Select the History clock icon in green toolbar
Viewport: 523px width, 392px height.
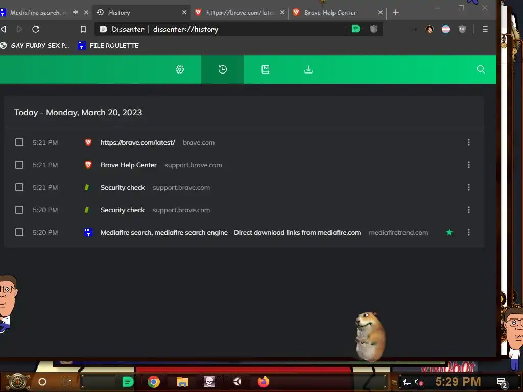(x=223, y=69)
